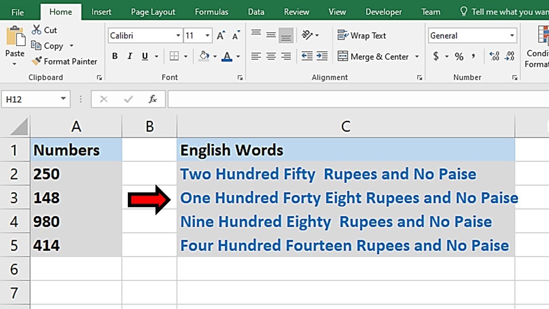Switch to the Review tab

[296, 12]
